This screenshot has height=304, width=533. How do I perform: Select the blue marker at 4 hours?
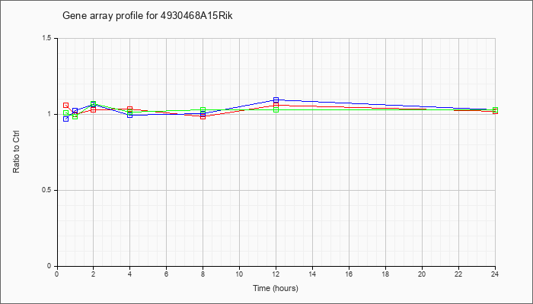(x=130, y=116)
